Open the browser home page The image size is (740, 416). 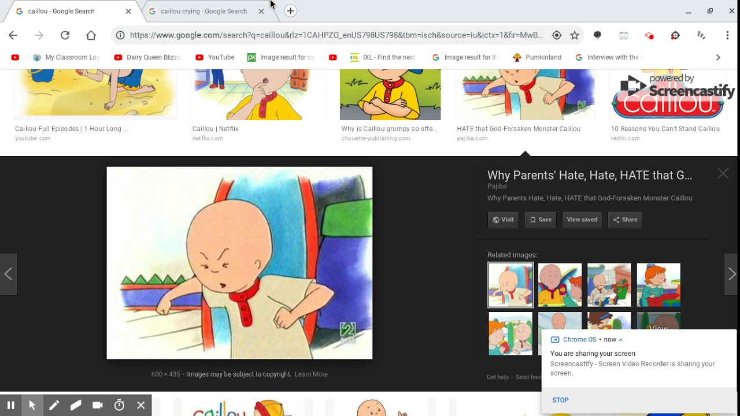click(x=91, y=35)
